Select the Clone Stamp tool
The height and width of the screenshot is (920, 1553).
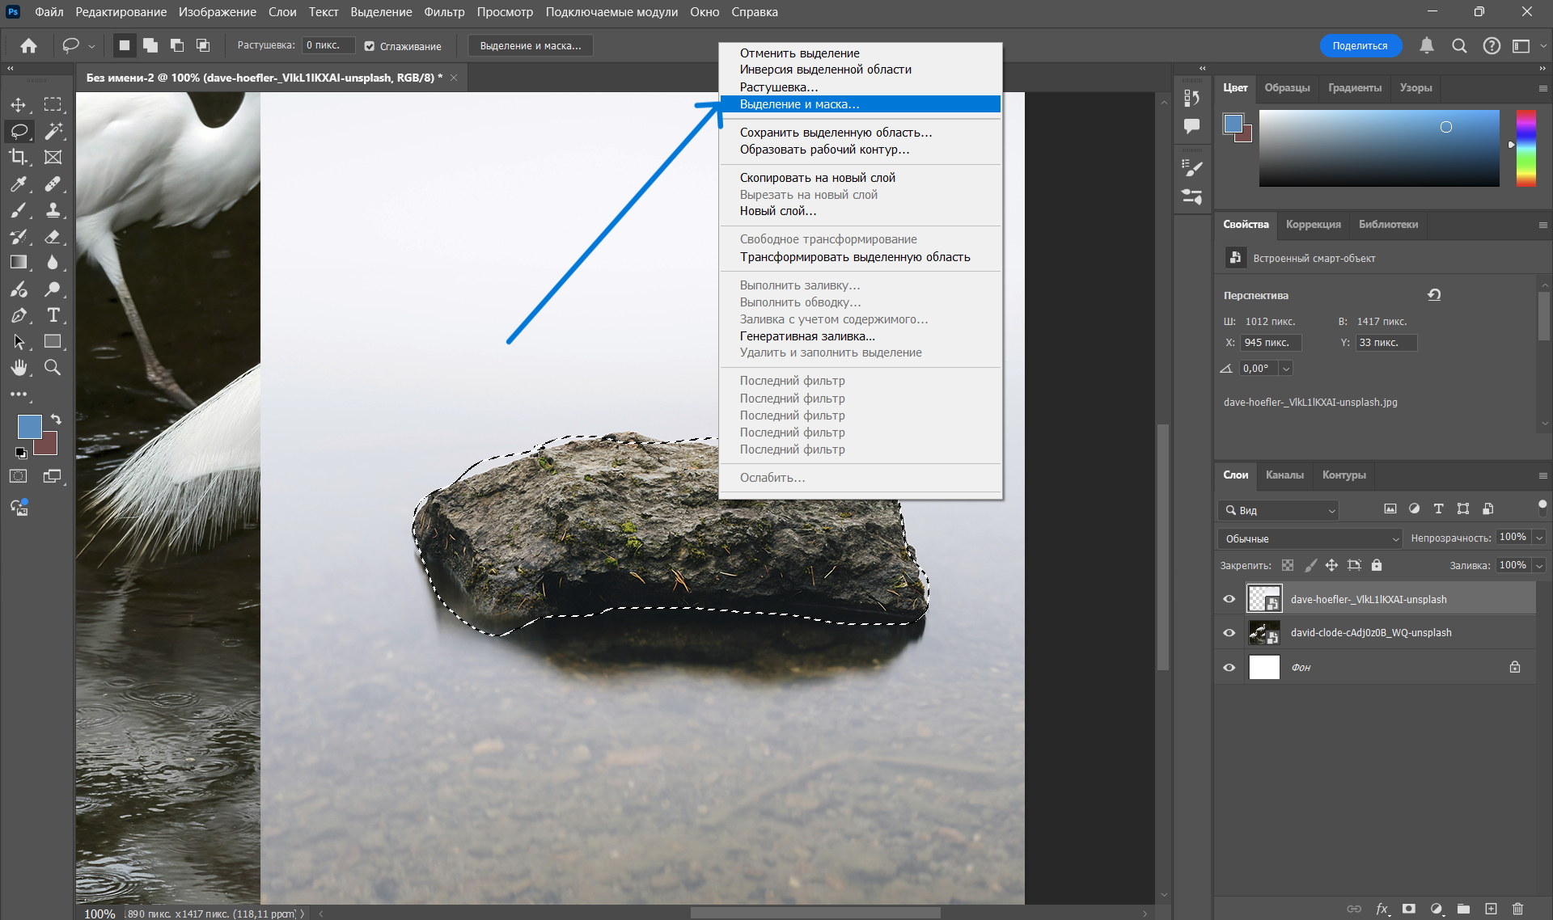point(53,211)
